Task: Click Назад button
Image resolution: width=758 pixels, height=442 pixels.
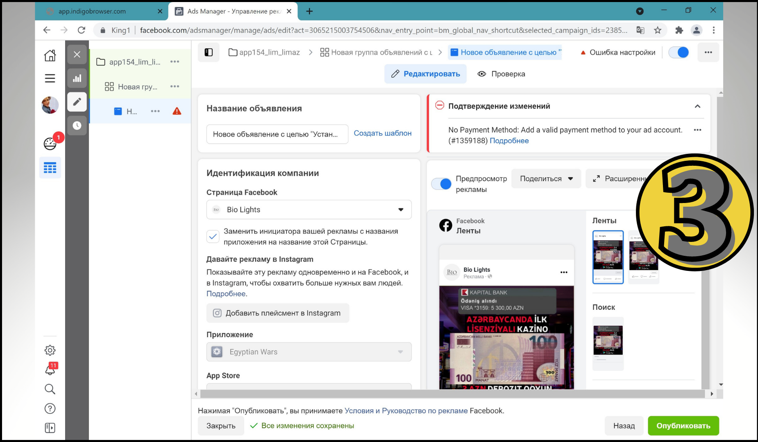Action: 624,426
